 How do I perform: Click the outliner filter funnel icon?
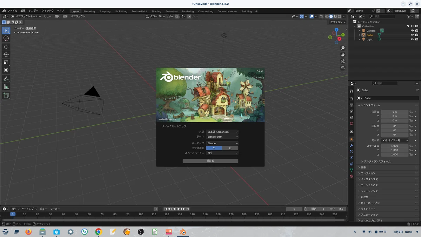pos(409,17)
